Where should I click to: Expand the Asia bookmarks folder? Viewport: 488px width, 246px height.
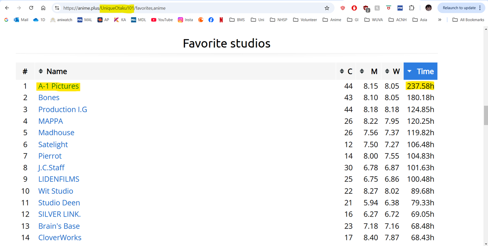tap(420, 20)
